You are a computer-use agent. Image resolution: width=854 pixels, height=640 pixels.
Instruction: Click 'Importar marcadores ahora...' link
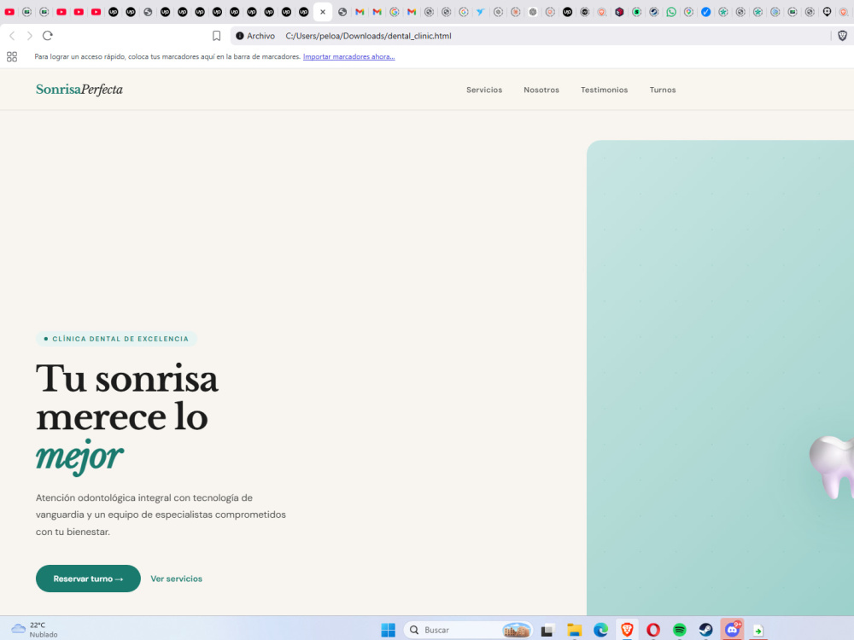[348, 56]
